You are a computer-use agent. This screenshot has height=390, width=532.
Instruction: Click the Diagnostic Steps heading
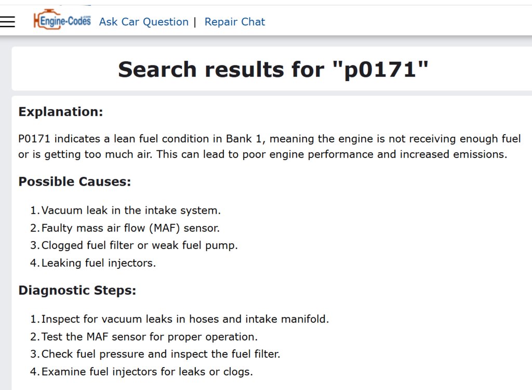coord(77,291)
